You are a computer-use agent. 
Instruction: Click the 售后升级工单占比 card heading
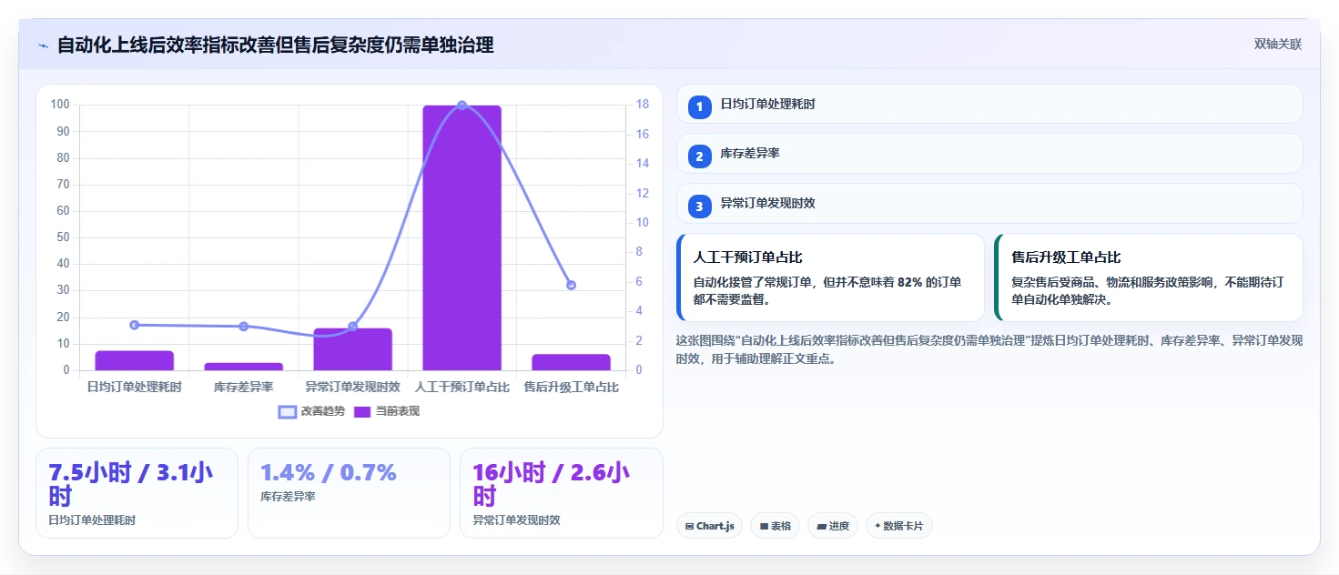pos(1066,257)
